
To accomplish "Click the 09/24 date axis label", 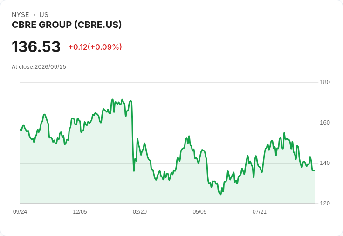I will pyautogui.click(x=20, y=212).
